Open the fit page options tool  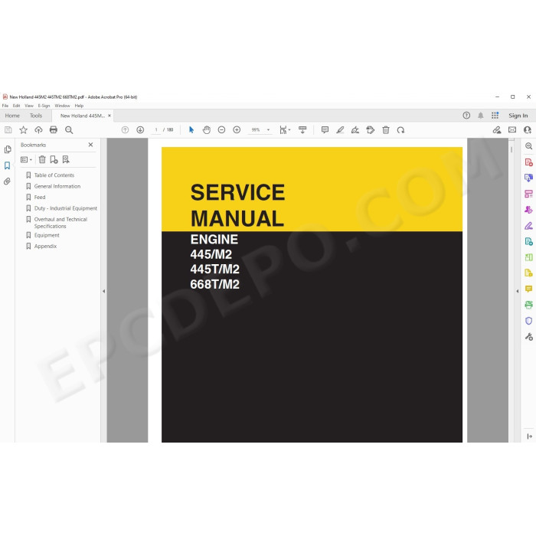pos(284,130)
